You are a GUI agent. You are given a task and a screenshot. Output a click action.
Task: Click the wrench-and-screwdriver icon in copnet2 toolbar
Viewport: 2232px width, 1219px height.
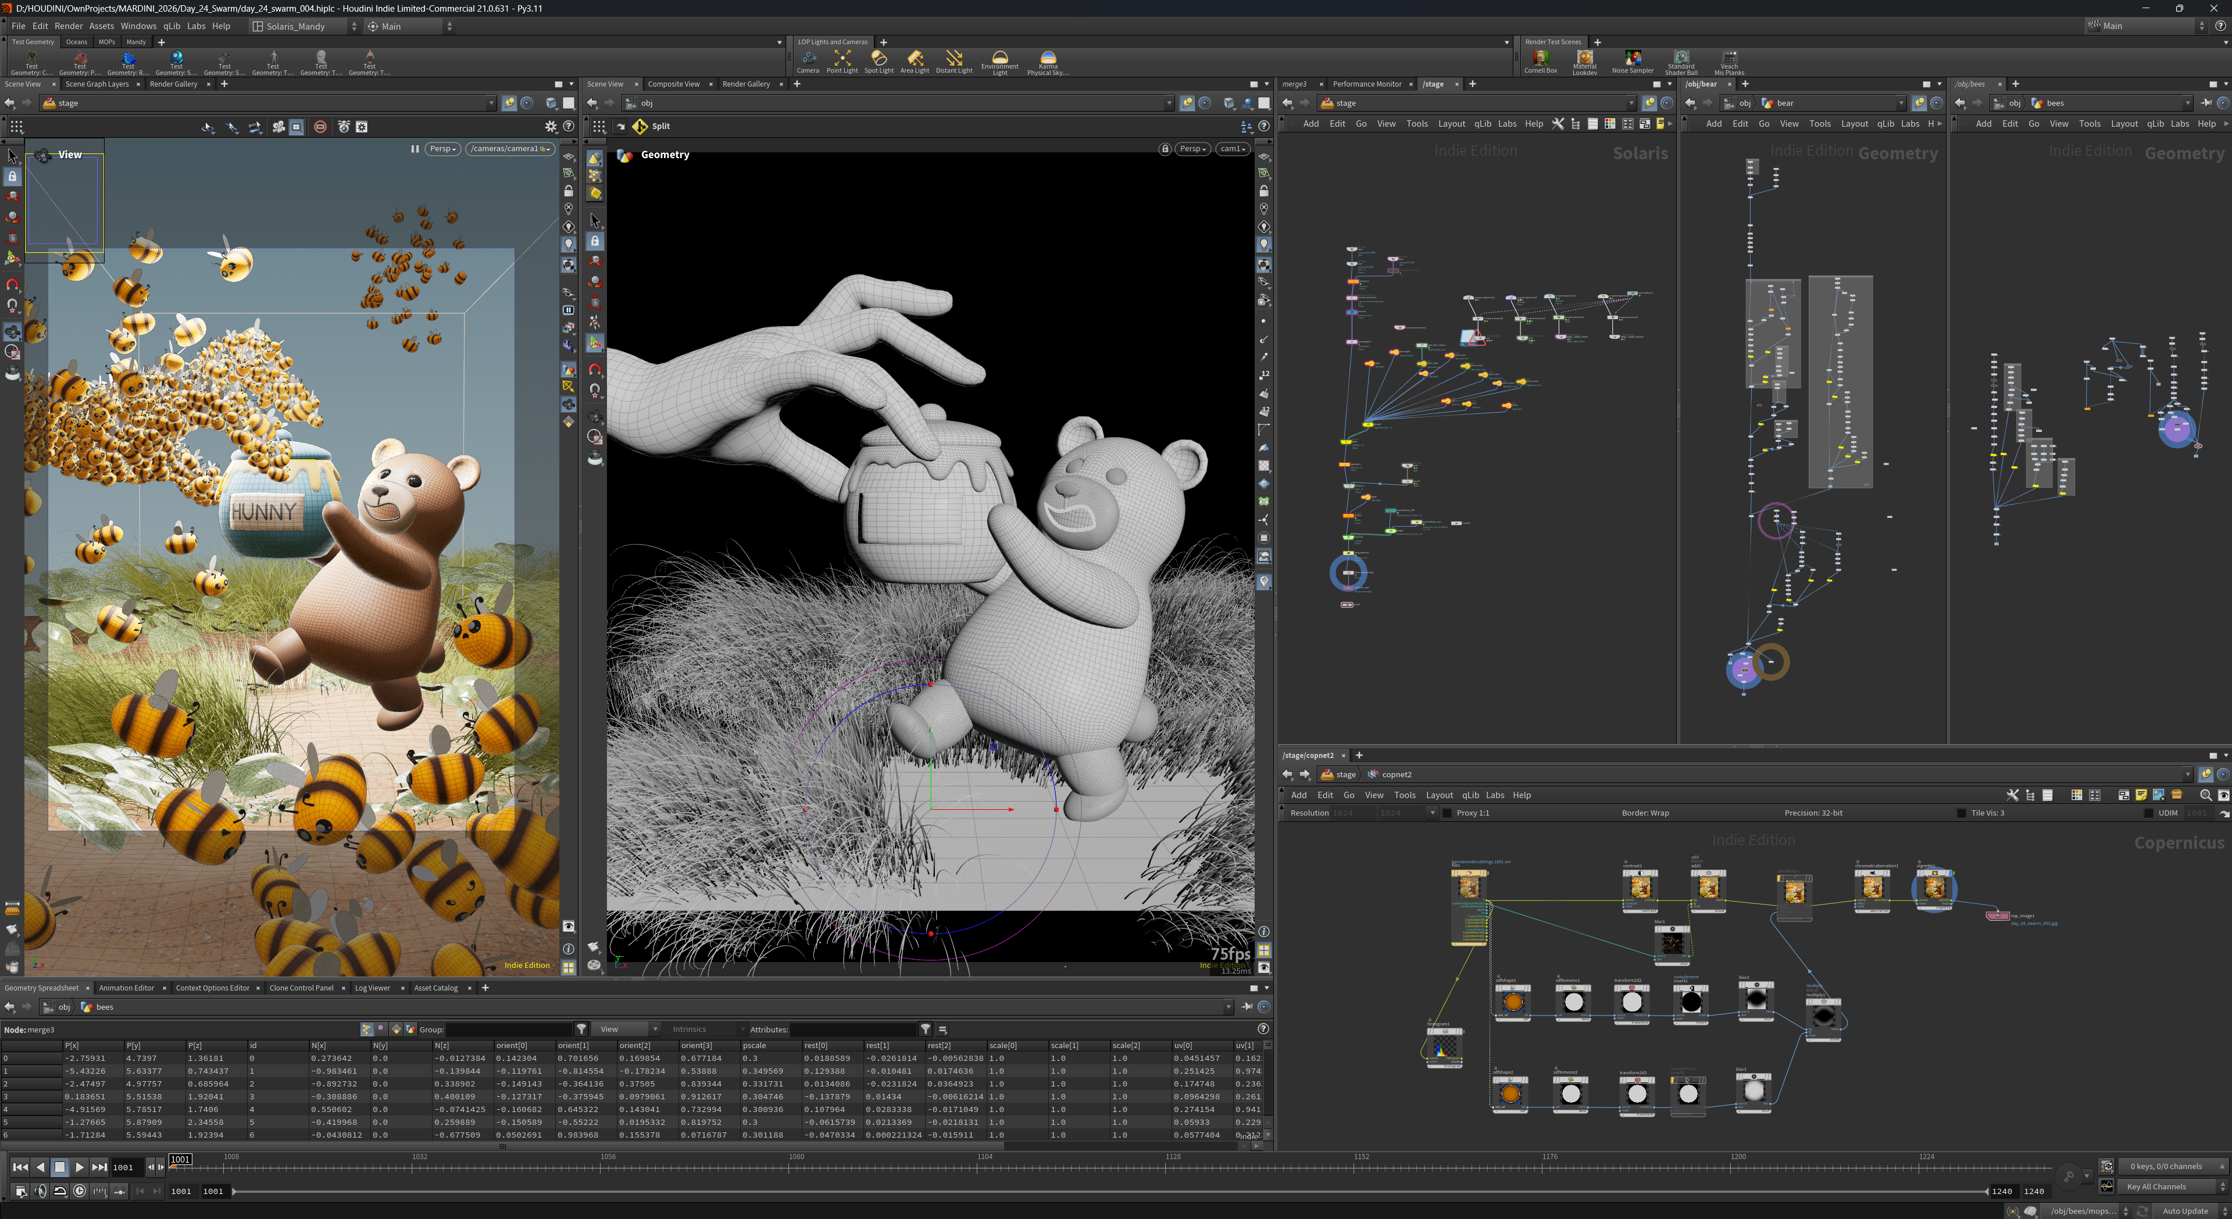[2012, 795]
